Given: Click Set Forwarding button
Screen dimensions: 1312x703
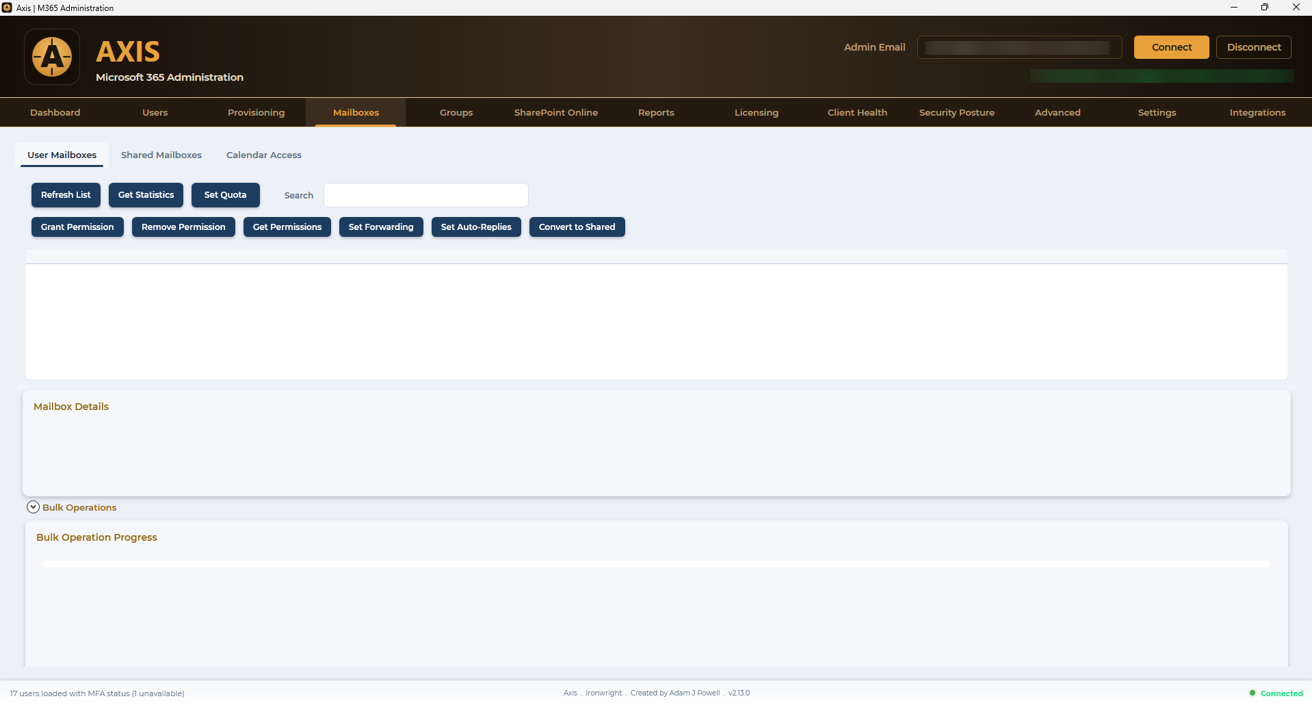Looking at the screenshot, I should (x=381, y=227).
